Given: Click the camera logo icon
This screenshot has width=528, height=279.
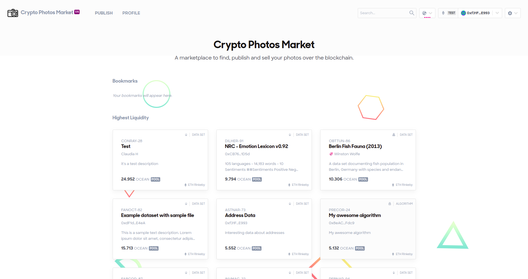Looking at the screenshot, I should point(13,13).
